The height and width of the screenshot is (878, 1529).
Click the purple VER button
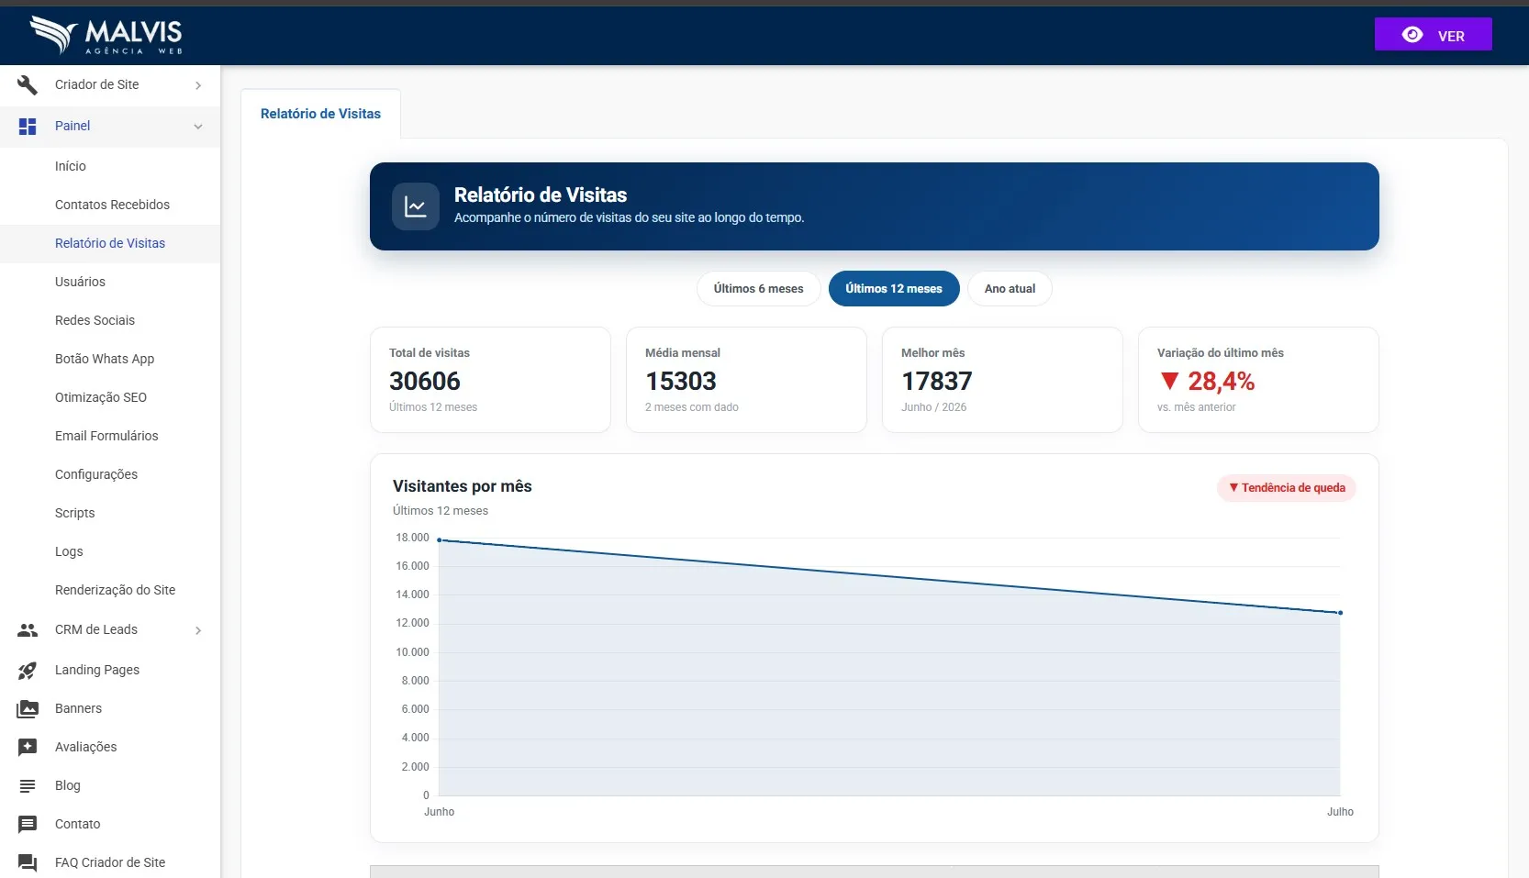(x=1433, y=35)
